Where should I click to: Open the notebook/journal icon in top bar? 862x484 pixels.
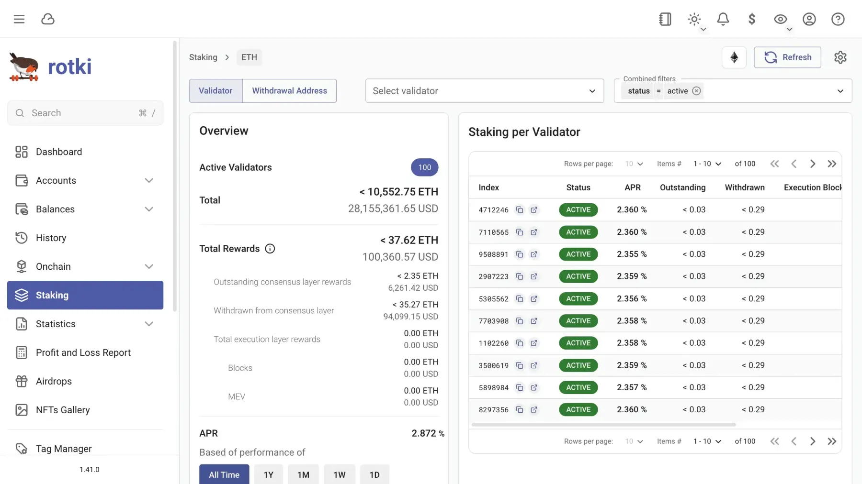click(665, 19)
